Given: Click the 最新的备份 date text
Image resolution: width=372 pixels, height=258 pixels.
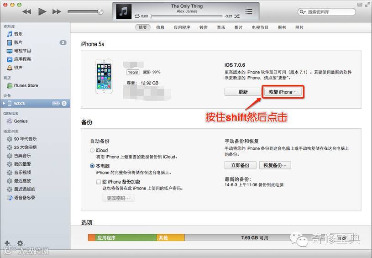Looking at the screenshot, I should click(x=254, y=184).
